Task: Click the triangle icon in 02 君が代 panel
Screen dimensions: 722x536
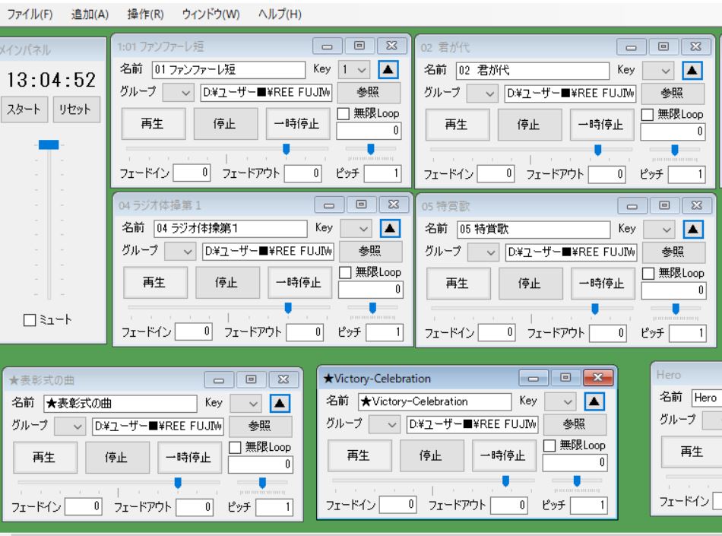Action: coord(692,70)
